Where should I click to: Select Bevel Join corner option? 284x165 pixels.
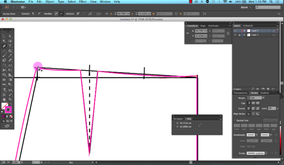[258, 108]
